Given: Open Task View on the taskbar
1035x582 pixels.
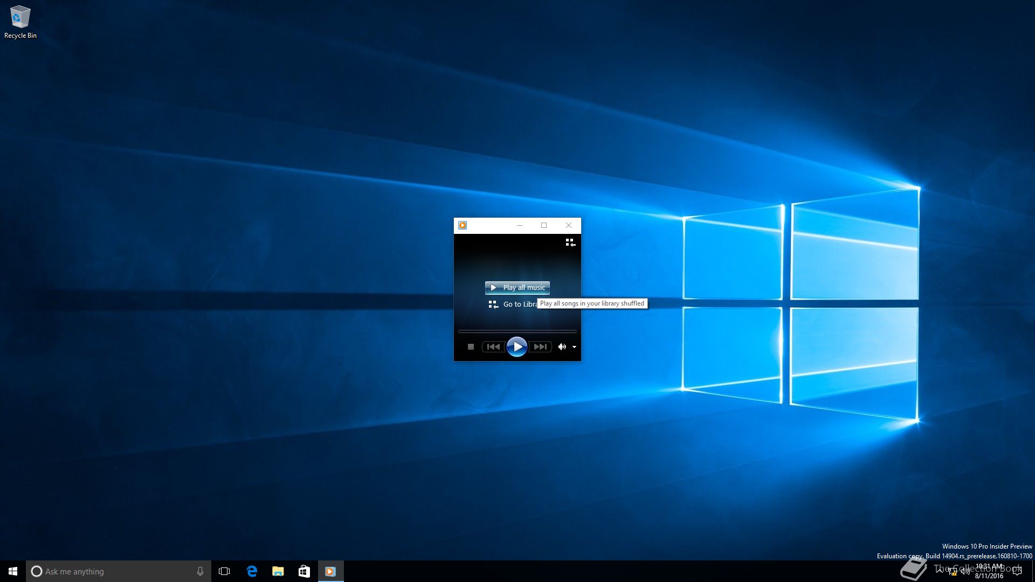Looking at the screenshot, I should 224,571.
